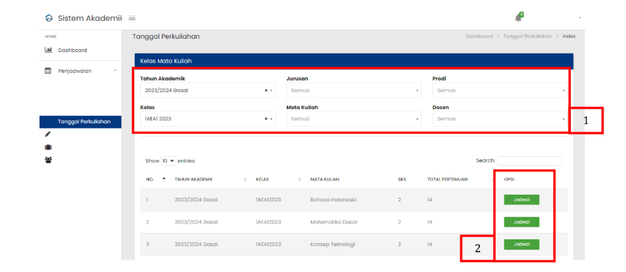Click the Index breadcrumb text
The image size is (626, 272).
coord(569,36)
